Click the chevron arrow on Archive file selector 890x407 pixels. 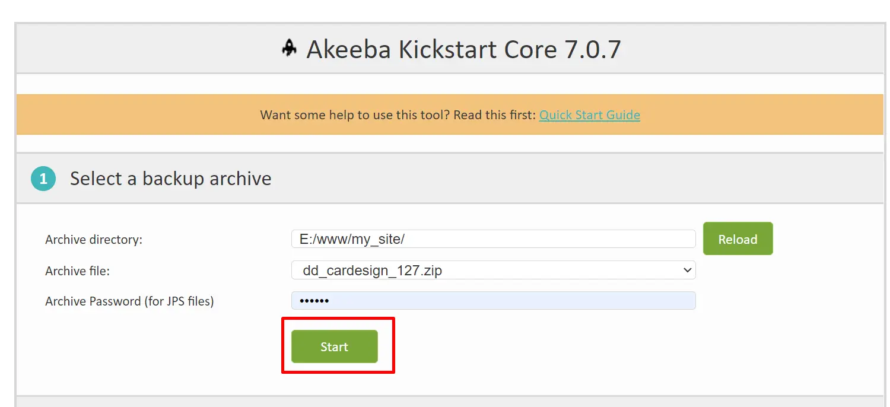point(687,271)
